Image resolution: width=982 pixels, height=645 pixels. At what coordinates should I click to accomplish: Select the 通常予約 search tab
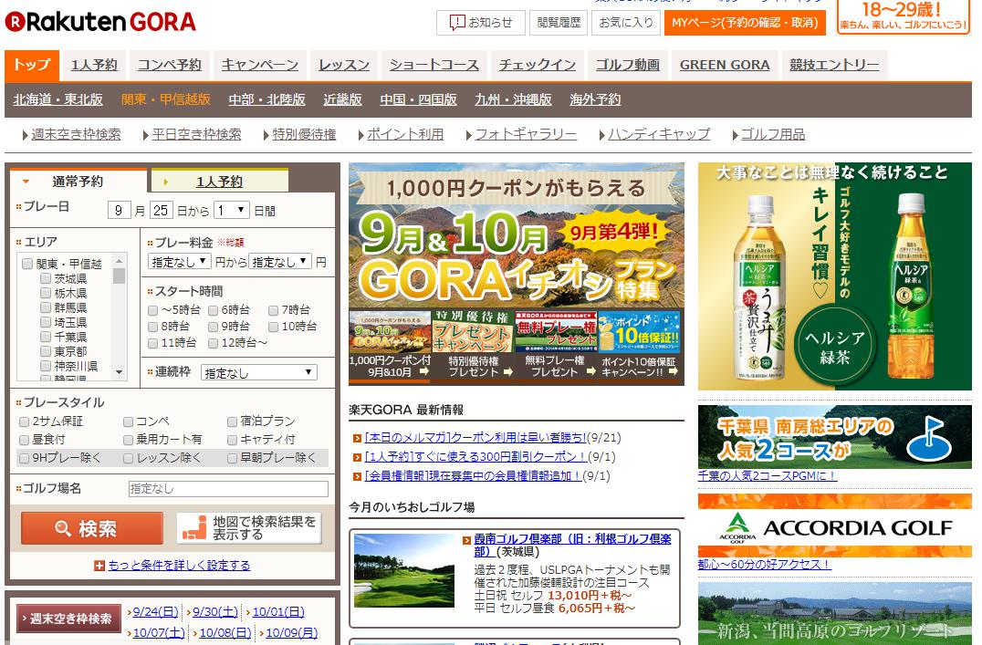click(x=78, y=182)
